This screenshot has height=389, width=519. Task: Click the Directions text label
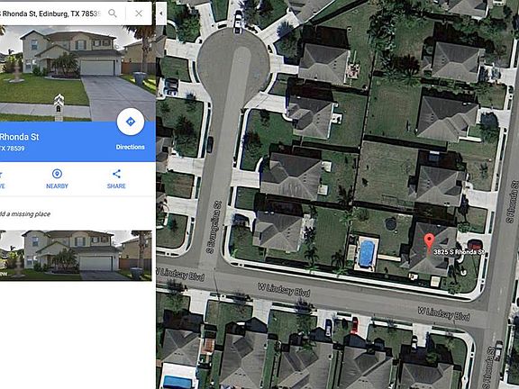coord(130,147)
